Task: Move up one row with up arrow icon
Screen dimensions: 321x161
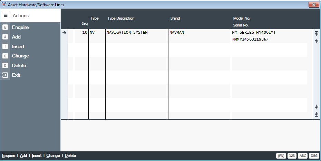Action: (316, 41)
